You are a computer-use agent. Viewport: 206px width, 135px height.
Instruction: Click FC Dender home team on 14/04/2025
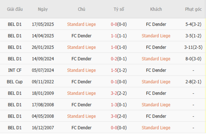point(81,36)
